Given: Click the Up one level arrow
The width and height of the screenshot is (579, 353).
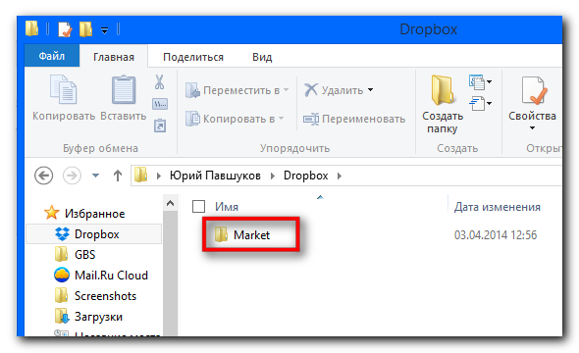Looking at the screenshot, I should tap(118, 176).
